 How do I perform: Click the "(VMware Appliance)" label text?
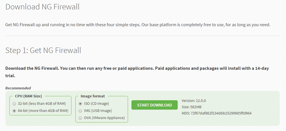[108, 118]
